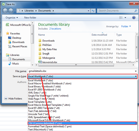This screenshot has width=139, height=131.
Task: Open the Help question mark button
Action: click(134, 18)
